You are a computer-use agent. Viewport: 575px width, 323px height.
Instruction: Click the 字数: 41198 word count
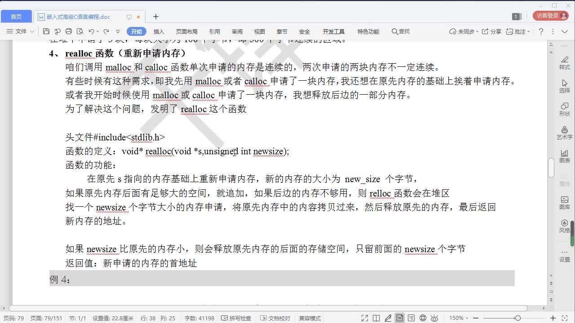pos(199,318)
